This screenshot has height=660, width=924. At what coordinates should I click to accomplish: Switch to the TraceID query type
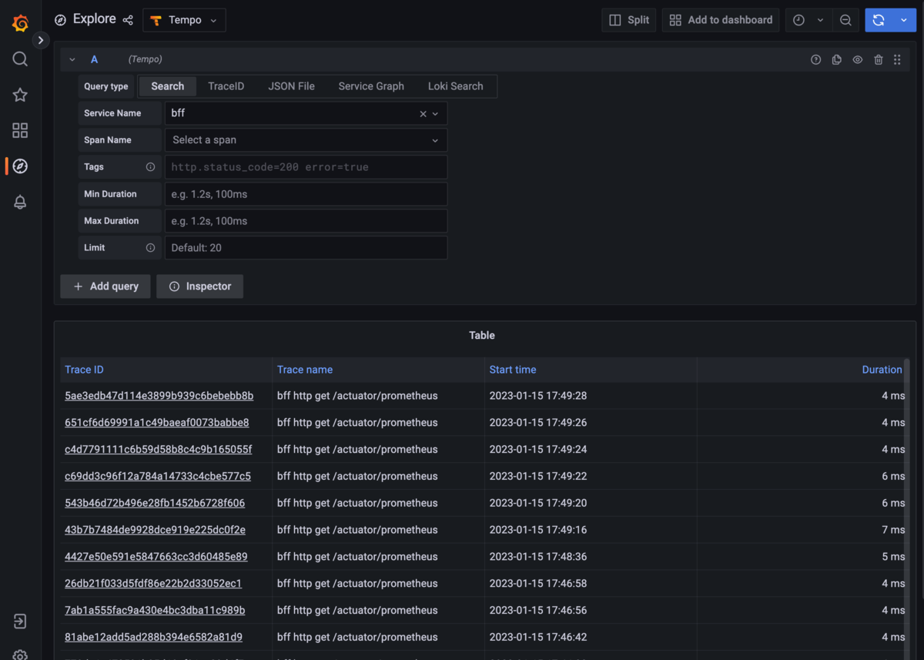(x=226, y=86)
